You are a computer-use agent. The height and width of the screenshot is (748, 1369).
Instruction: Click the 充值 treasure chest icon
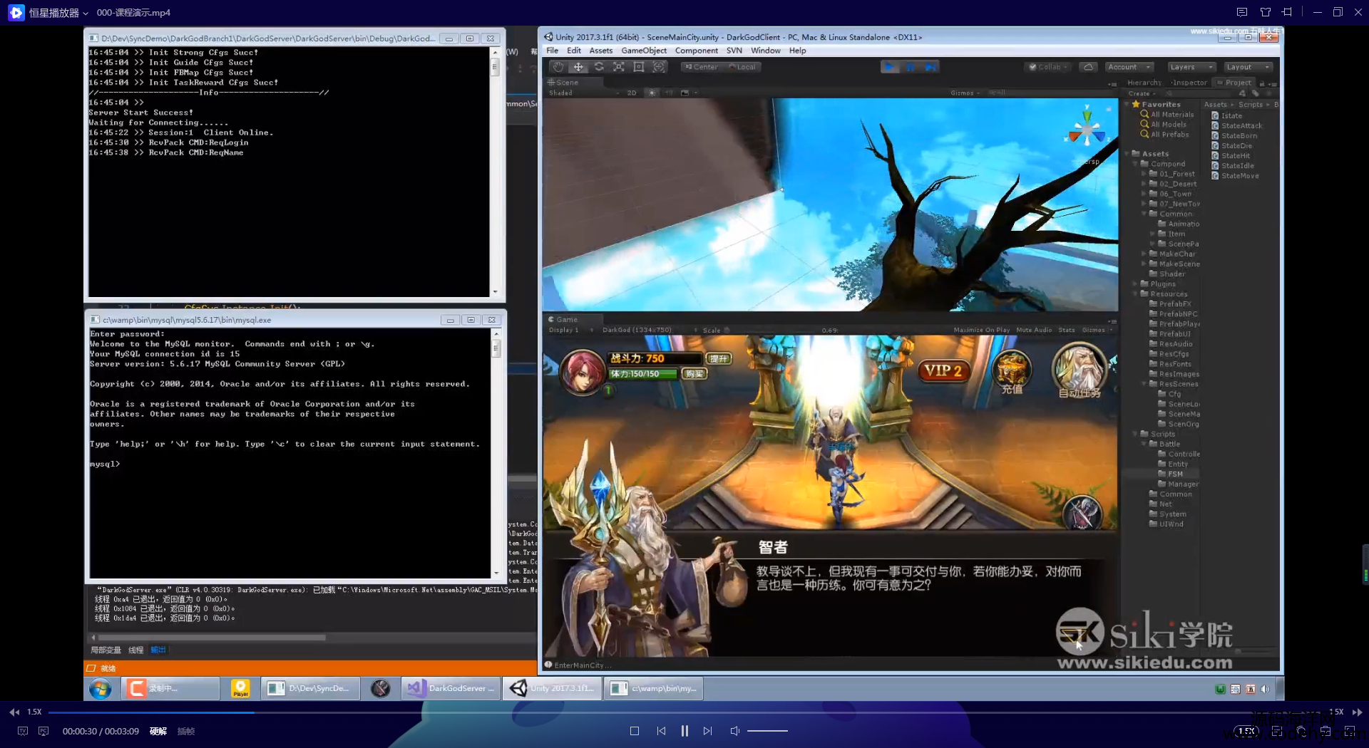click(x=1012, y=372)
